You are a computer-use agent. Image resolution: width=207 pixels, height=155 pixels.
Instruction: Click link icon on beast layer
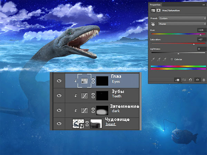click(87, 124)
